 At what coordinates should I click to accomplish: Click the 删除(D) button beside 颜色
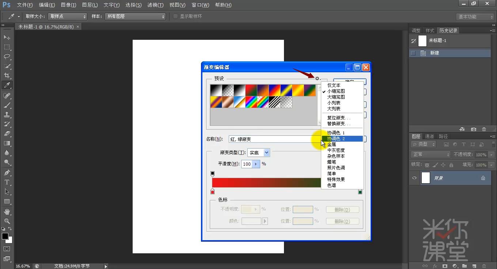pyautogui.click(x=342, y=221)
